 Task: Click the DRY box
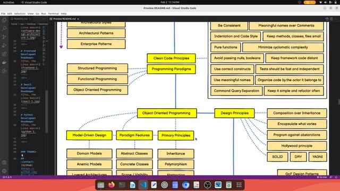pos(298,157)
